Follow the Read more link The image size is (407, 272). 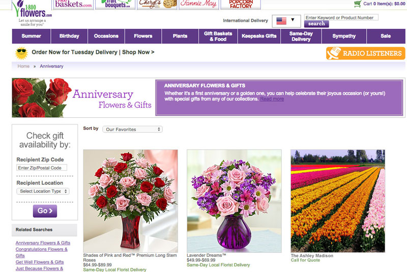(272, 99)
